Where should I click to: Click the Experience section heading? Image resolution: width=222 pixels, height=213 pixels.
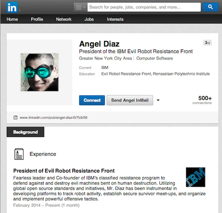(43, 154)
